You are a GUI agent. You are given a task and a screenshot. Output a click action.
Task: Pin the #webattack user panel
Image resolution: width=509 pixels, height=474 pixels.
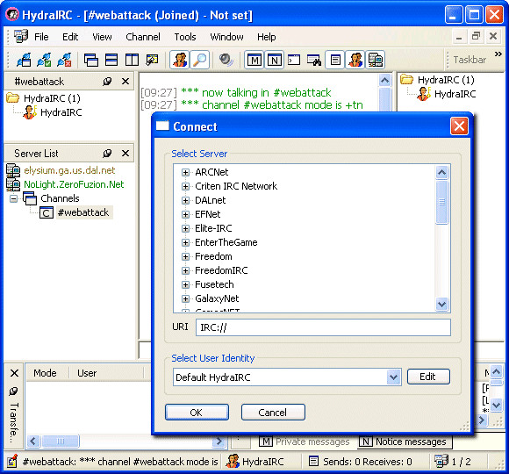[x=107, y=81]
